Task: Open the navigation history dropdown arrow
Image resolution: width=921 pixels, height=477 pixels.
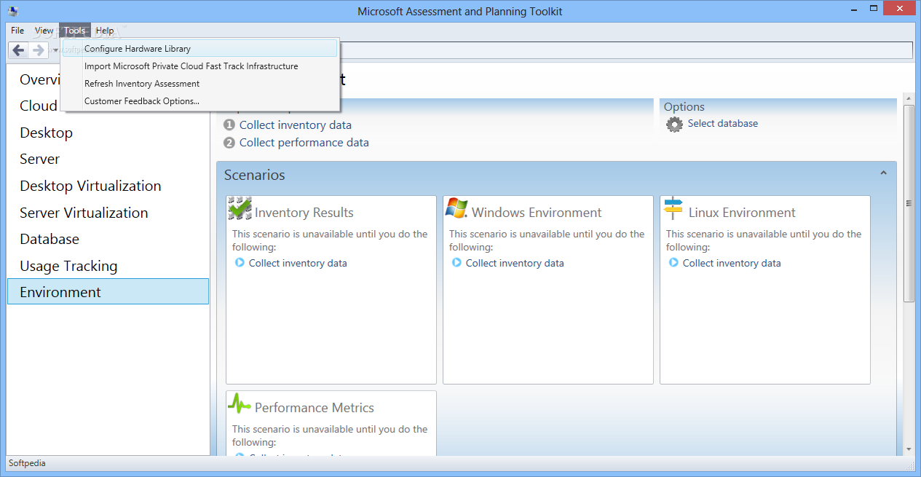Action: point(55,50)
